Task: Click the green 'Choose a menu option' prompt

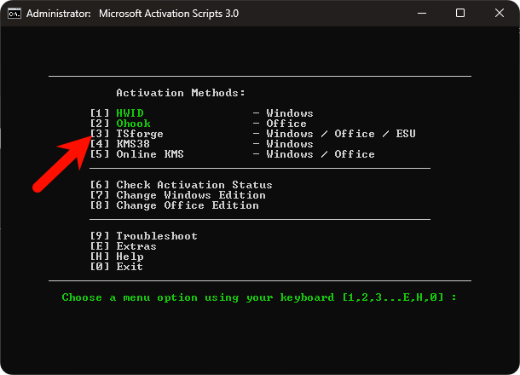Action: click(x=259, y=297)
